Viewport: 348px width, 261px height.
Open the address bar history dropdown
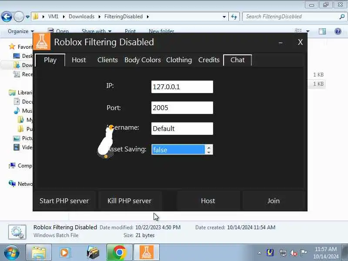(224, 17)
